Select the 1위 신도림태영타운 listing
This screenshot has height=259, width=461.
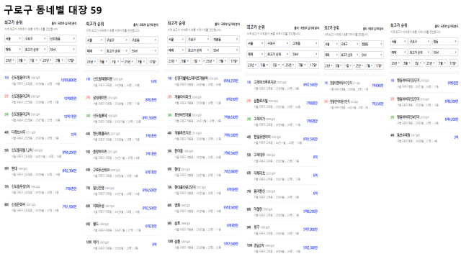click(x=122, y=82)
